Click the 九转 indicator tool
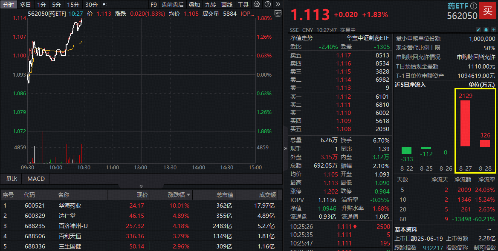The image size is (498, 251). click(211, 5)
